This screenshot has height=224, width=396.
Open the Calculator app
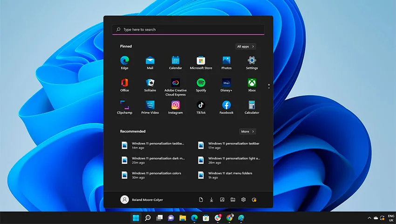pyautogui.click(x=252, y=107)
